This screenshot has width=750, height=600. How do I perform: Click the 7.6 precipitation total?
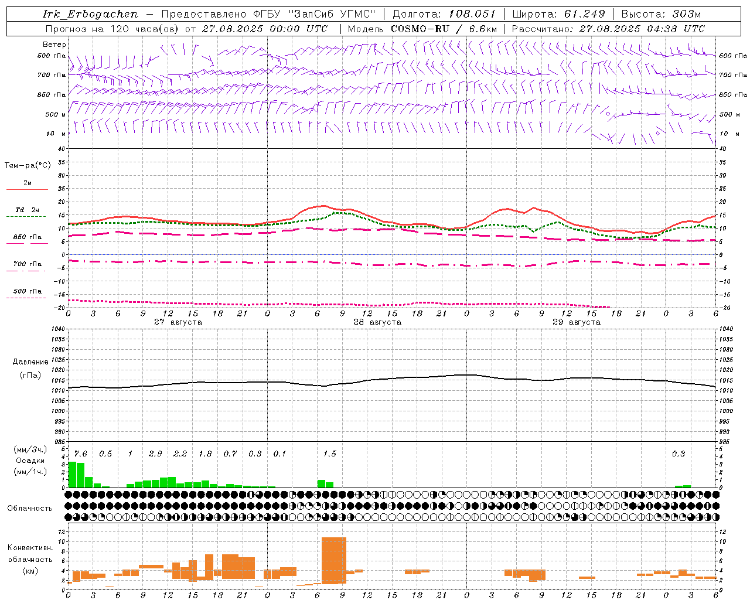pos(80,454)
